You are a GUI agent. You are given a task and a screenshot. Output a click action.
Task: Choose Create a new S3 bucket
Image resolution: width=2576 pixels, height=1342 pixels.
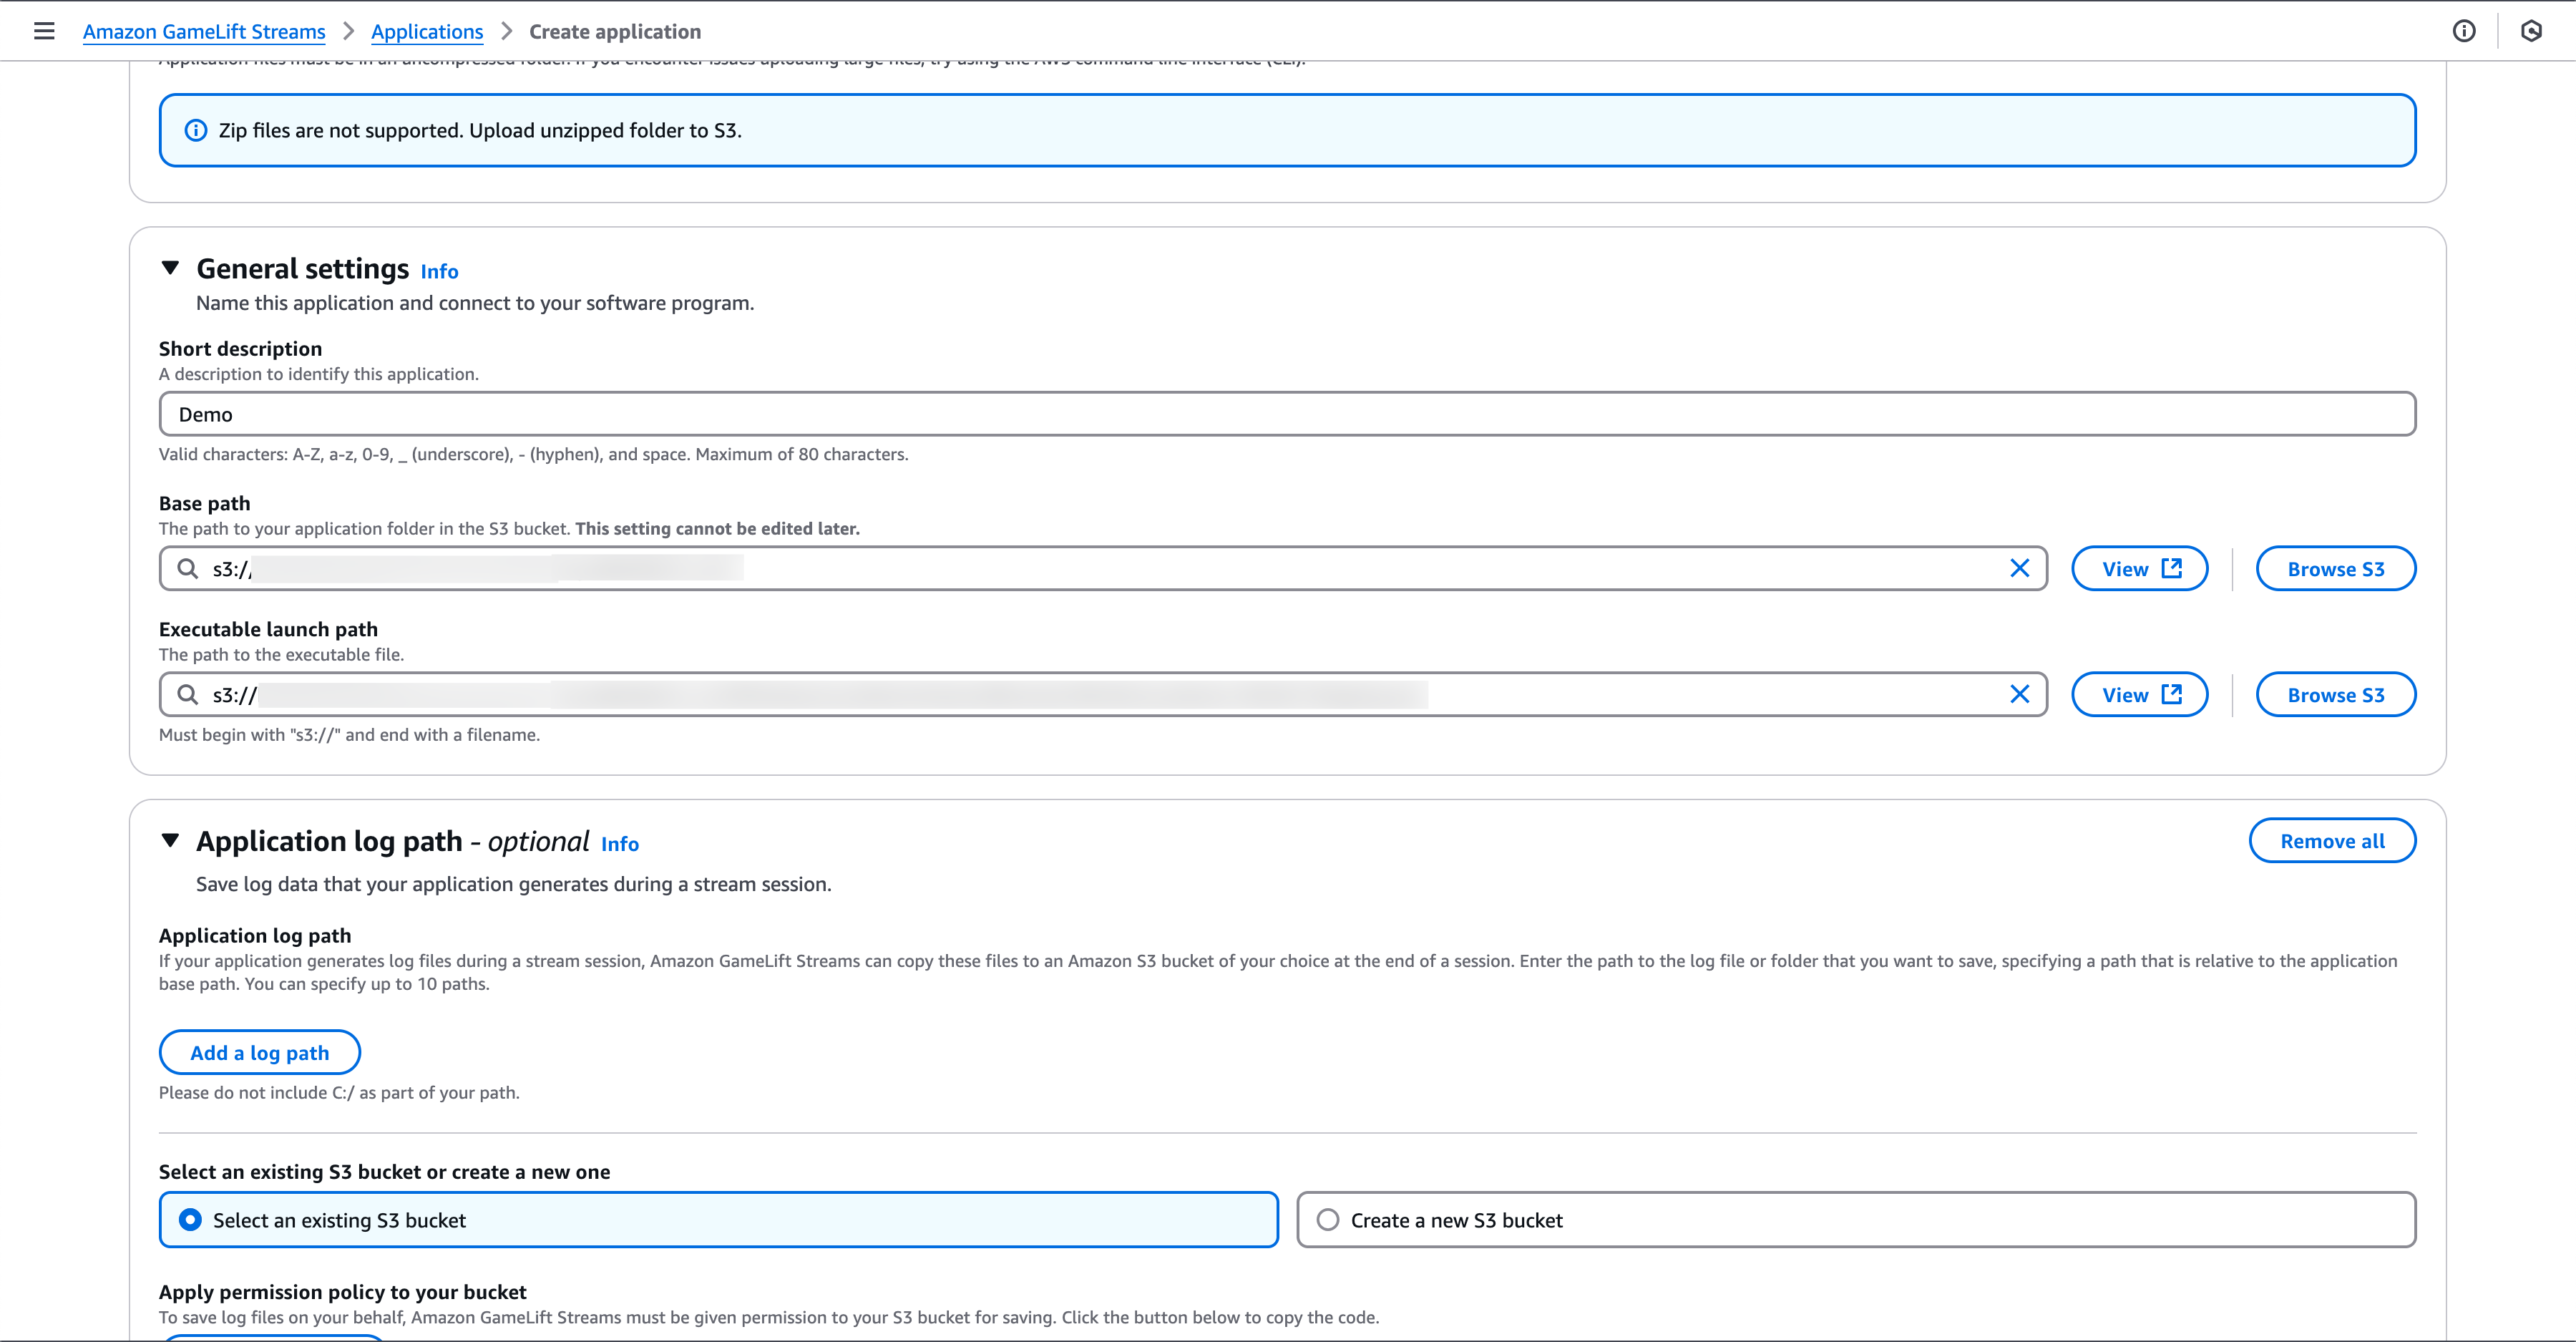pyautogui.click(x=1328, y=1220)
